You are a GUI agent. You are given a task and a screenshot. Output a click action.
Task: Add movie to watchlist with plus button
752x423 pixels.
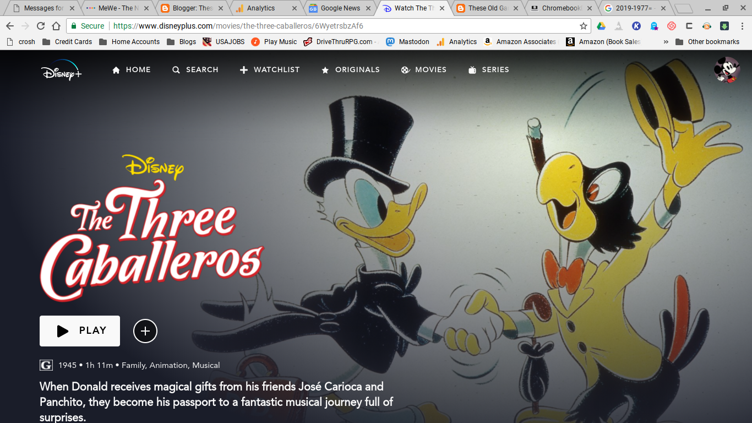point(145,331)
